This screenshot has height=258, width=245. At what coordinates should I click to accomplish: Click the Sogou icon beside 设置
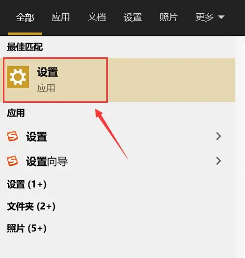(x=12, y=136)
